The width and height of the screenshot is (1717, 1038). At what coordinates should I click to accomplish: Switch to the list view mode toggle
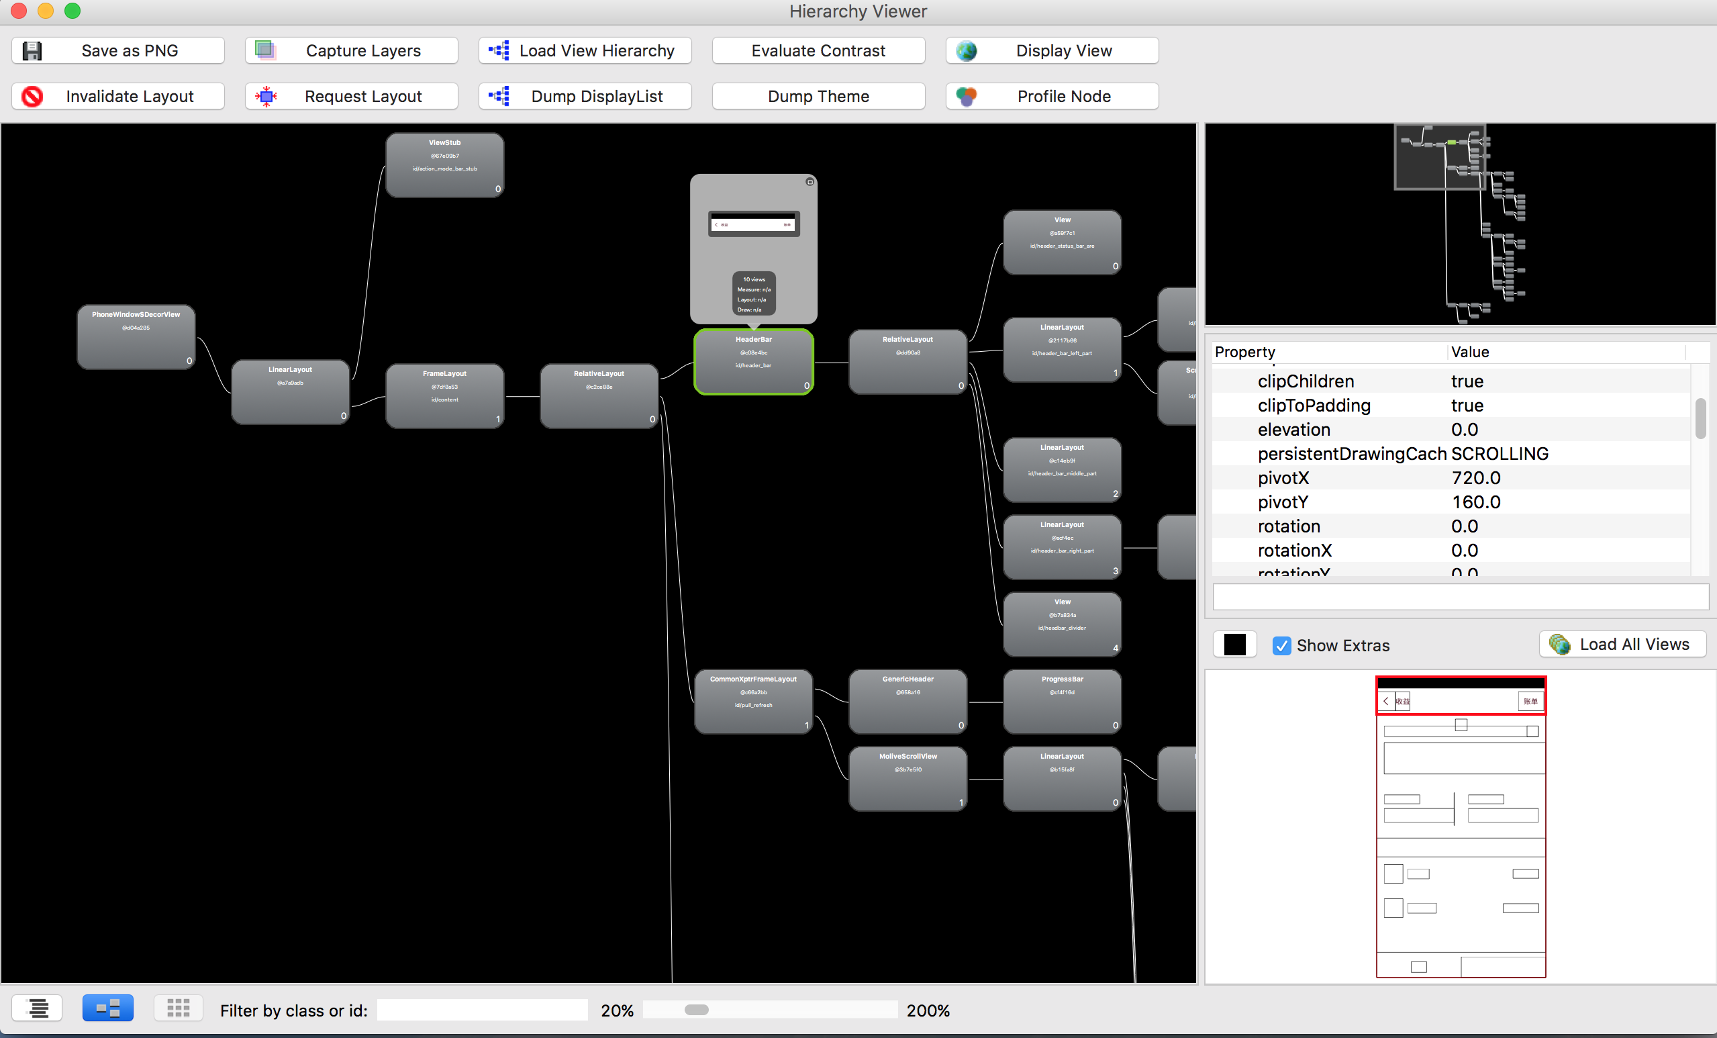37,1008
